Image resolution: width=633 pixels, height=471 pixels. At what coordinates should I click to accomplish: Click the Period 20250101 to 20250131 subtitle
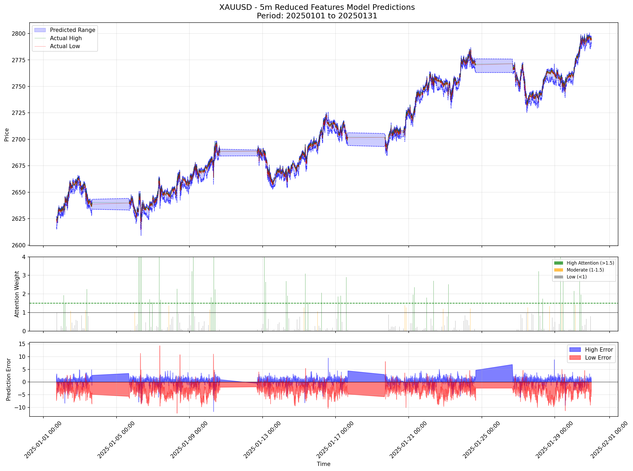[317, 16]
